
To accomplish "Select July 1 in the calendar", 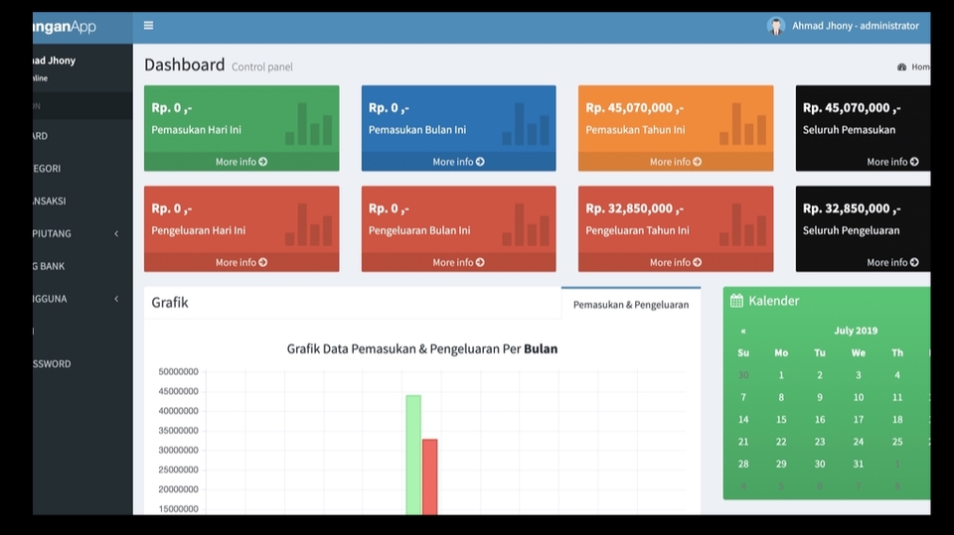I will point(781,375).
